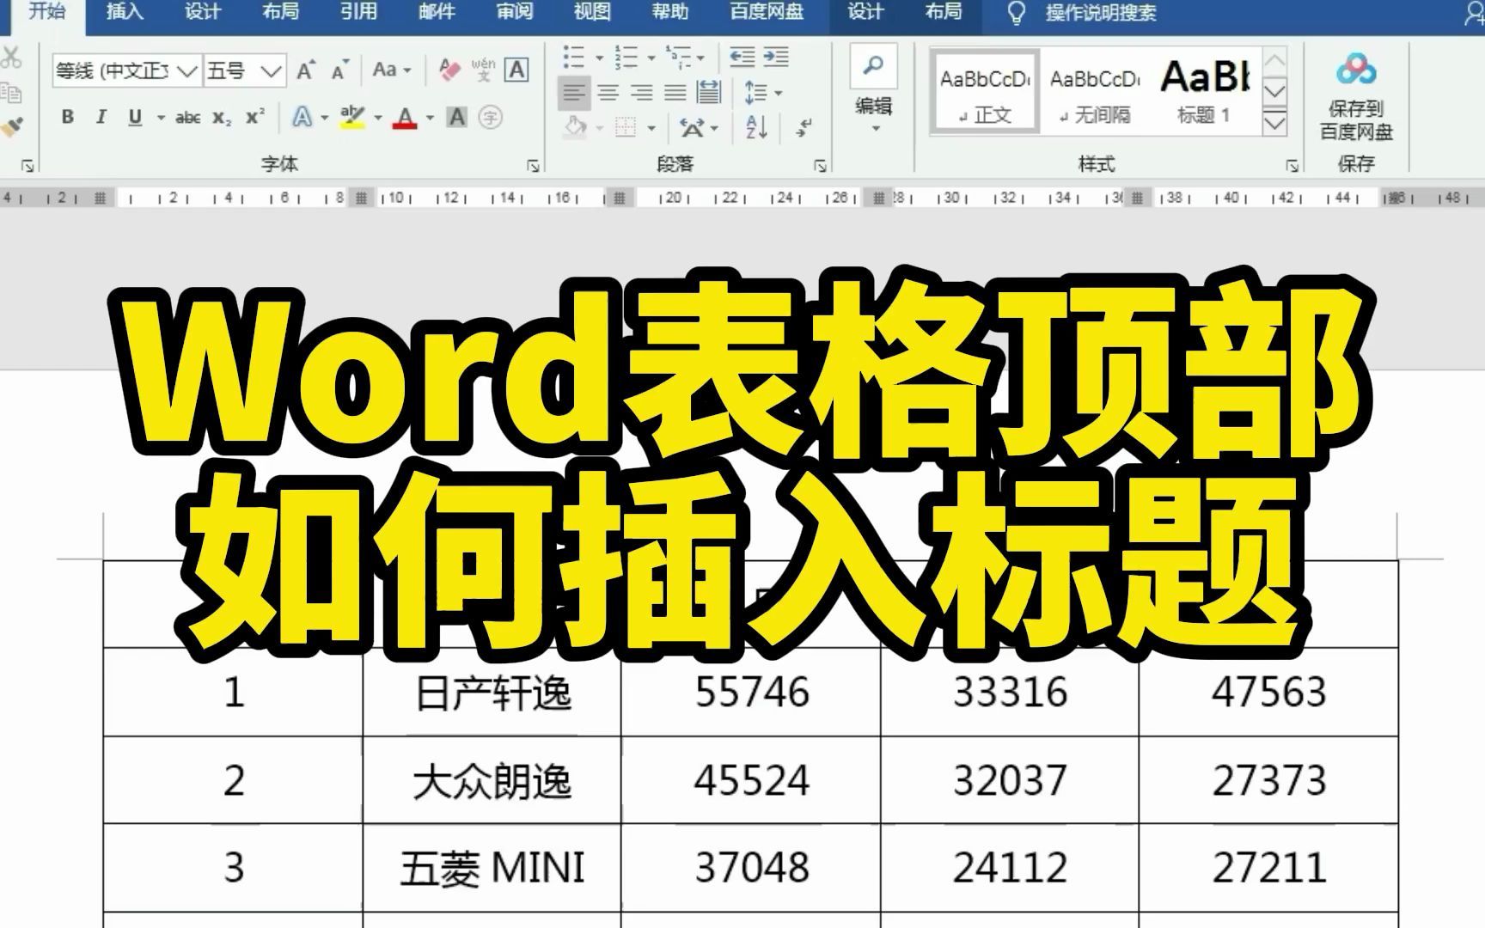1485x928 pixels.
Task: Click the Copy icon under the scissors
Action: (x=10, y=92)
